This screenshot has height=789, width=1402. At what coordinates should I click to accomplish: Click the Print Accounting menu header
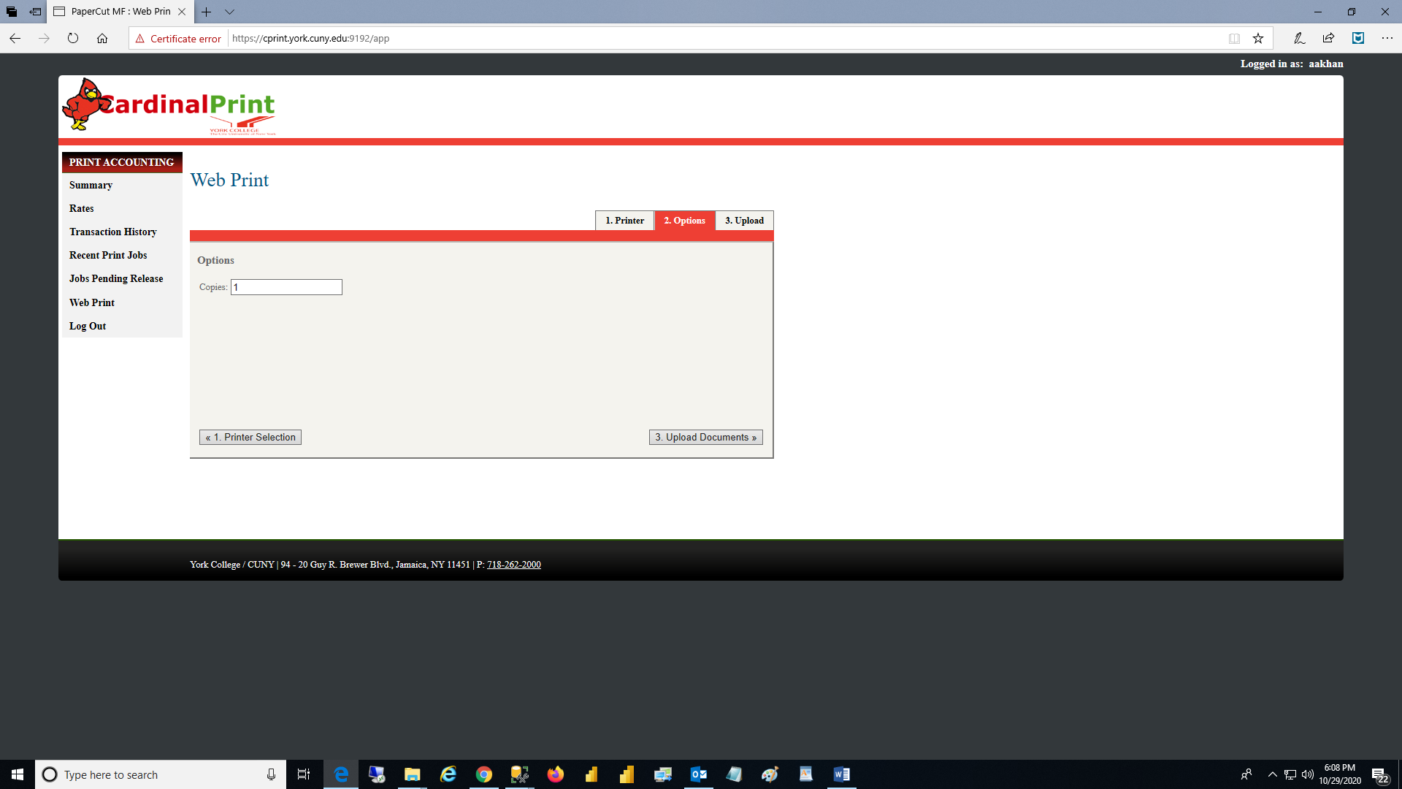click(x=120, y=162)
